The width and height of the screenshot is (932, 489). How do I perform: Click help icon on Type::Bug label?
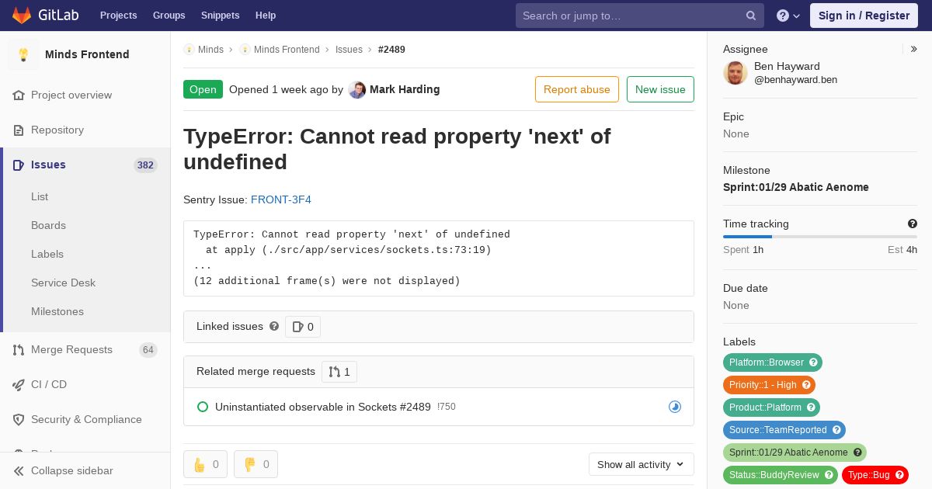point(899,475)
